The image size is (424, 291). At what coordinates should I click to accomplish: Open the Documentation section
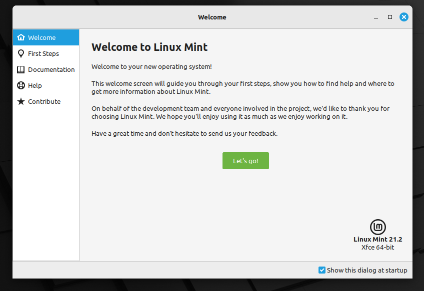pos(51,69)
